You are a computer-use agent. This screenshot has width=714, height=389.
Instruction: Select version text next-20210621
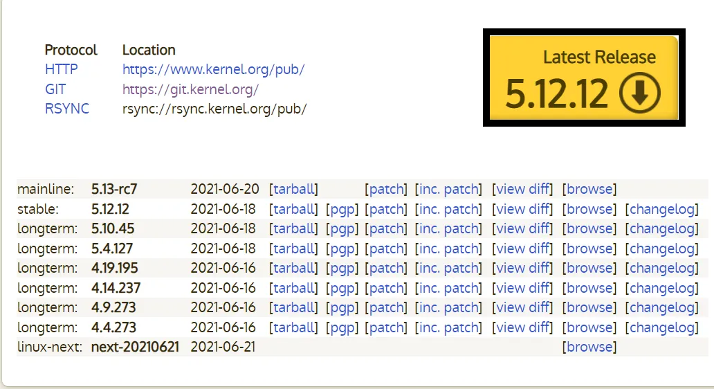pyautogui.click(x=135, y=347)
